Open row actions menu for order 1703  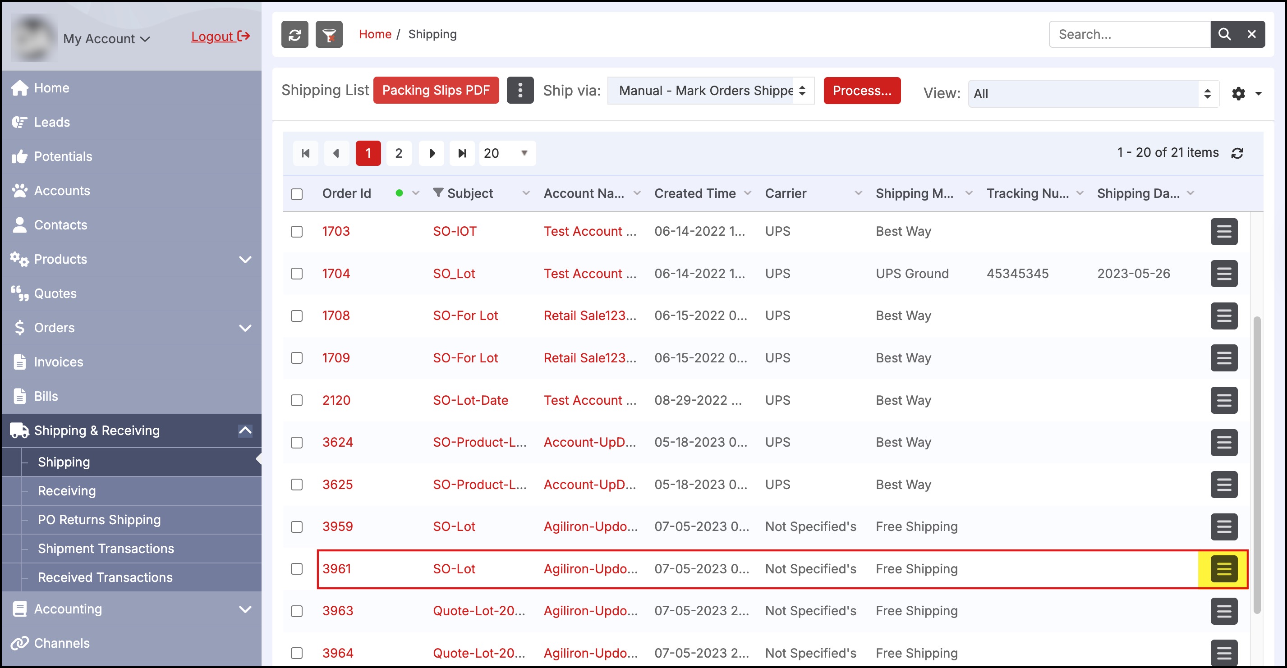(1223, 232)
